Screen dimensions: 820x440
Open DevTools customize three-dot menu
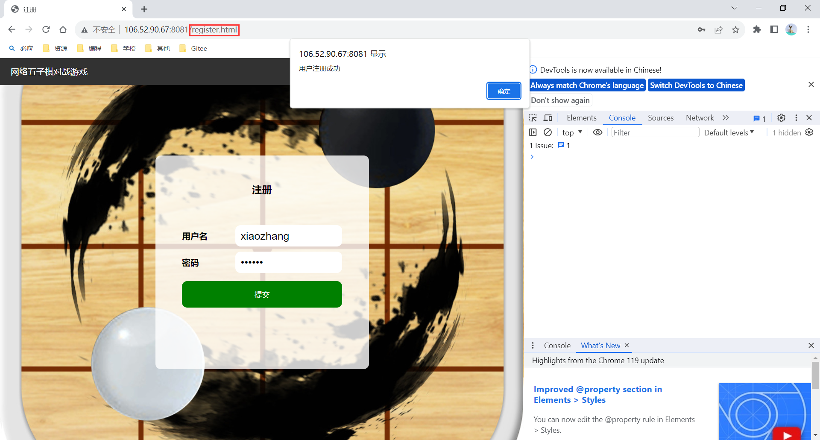796,118
